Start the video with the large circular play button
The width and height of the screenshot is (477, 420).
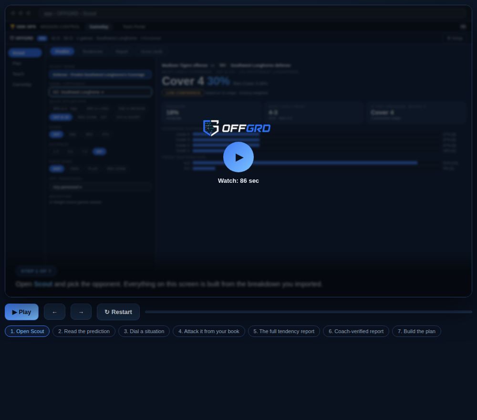pos(238,157)
